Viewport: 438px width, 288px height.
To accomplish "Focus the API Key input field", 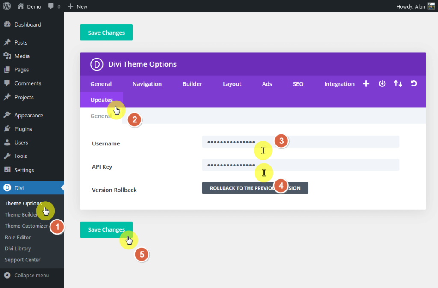I will [301, 165].
